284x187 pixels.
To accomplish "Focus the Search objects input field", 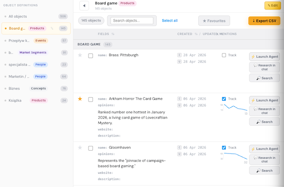I will click(132, 21).
